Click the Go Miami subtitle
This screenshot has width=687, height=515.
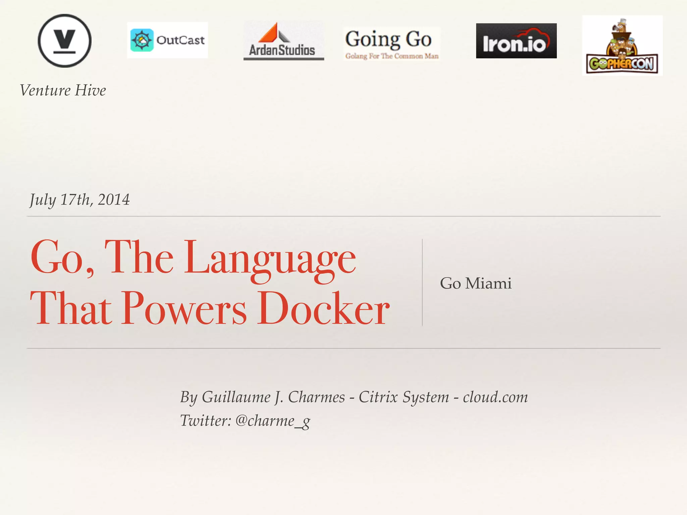click(x=475, y=284)
